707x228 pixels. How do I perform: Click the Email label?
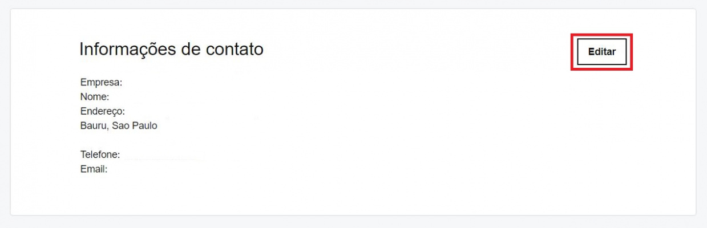click(x=94, y=169)
